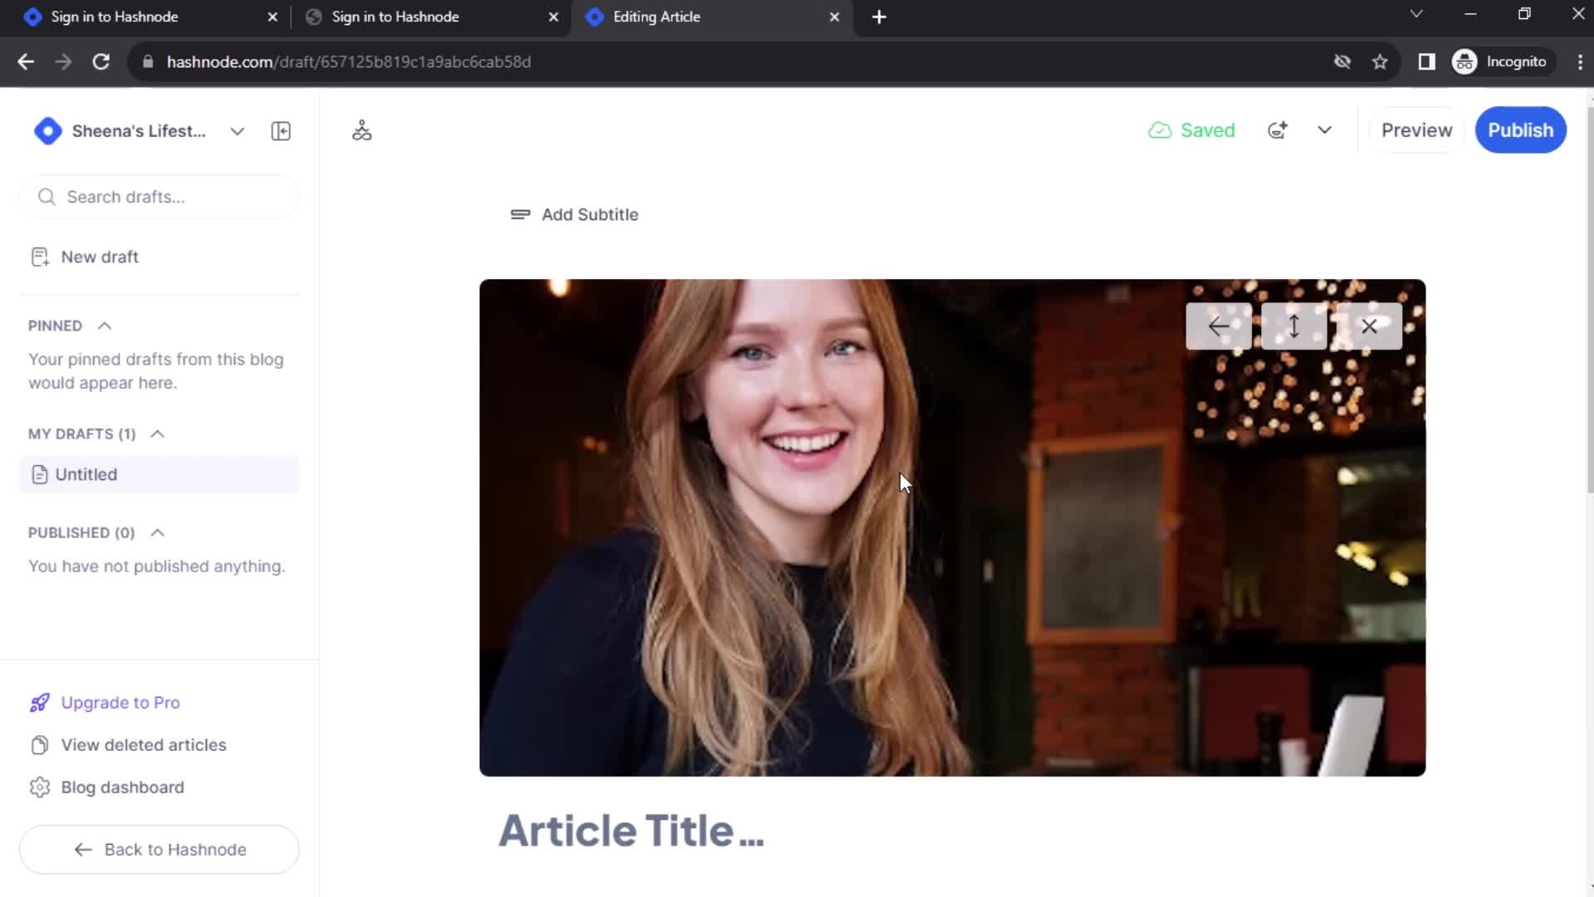
Task: Click View deleted articles link
Action: [x=144, y=745]
